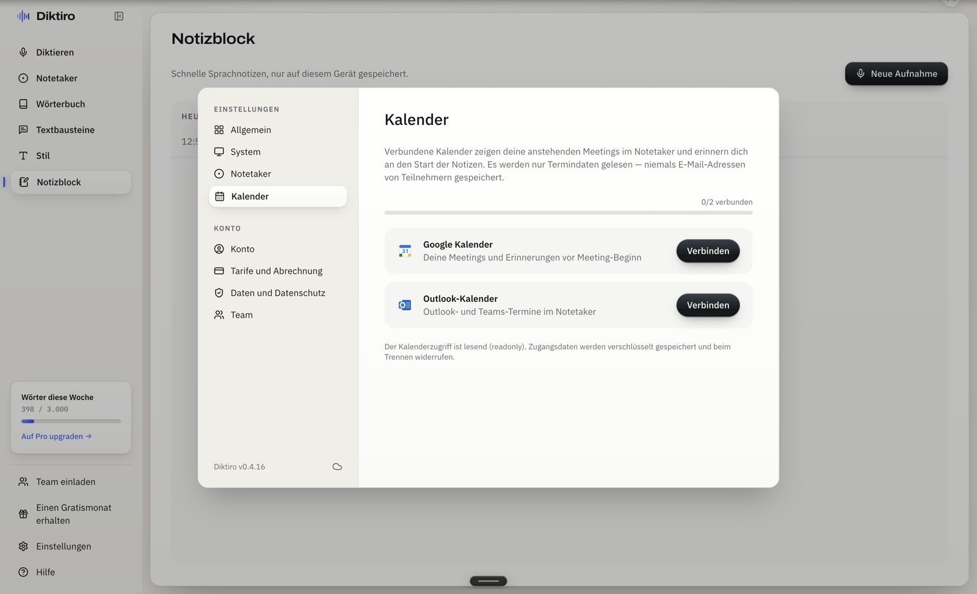The image size is (977, 594).
Task: Click the circle icon beside Notetaker in settings
Action: coord(219,174)
